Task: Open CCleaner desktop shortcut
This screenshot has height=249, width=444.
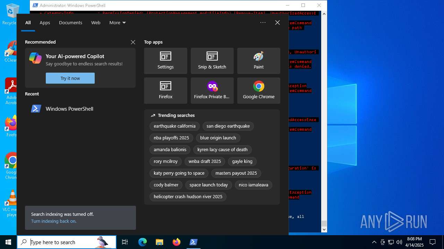Action: coord(10,51)
